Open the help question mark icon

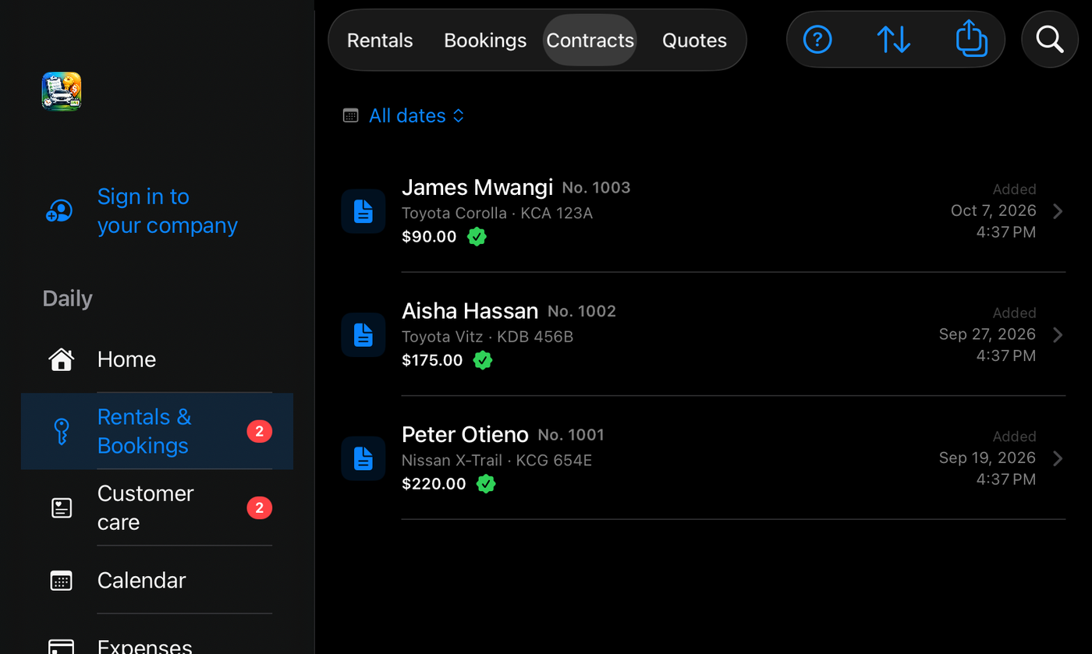coord(817,39)
